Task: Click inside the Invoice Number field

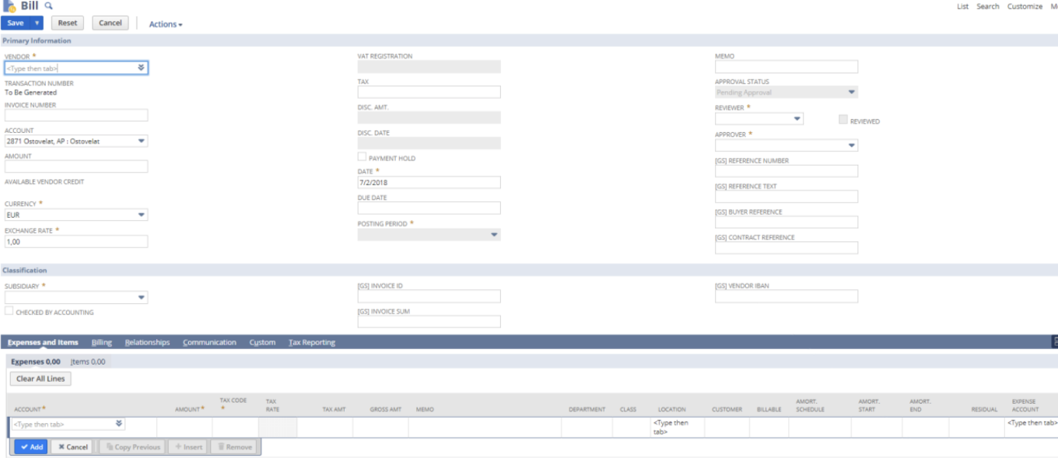Action: [74, 114]
